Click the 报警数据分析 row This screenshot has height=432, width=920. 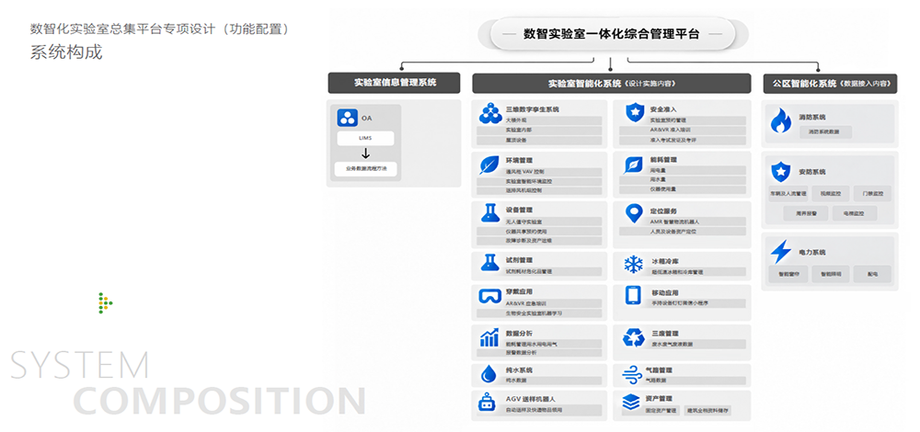click(x=539, y=353)
